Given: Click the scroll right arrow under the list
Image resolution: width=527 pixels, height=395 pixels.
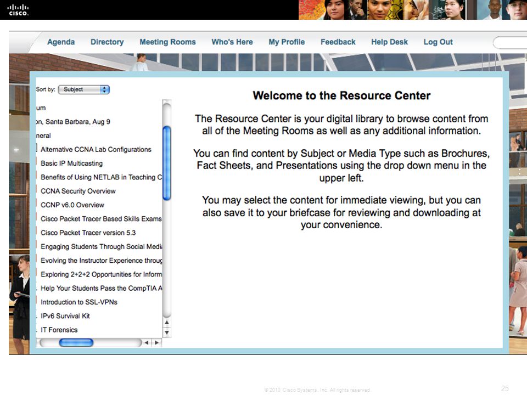Looking at the screenshot, I should click(156, 342).
